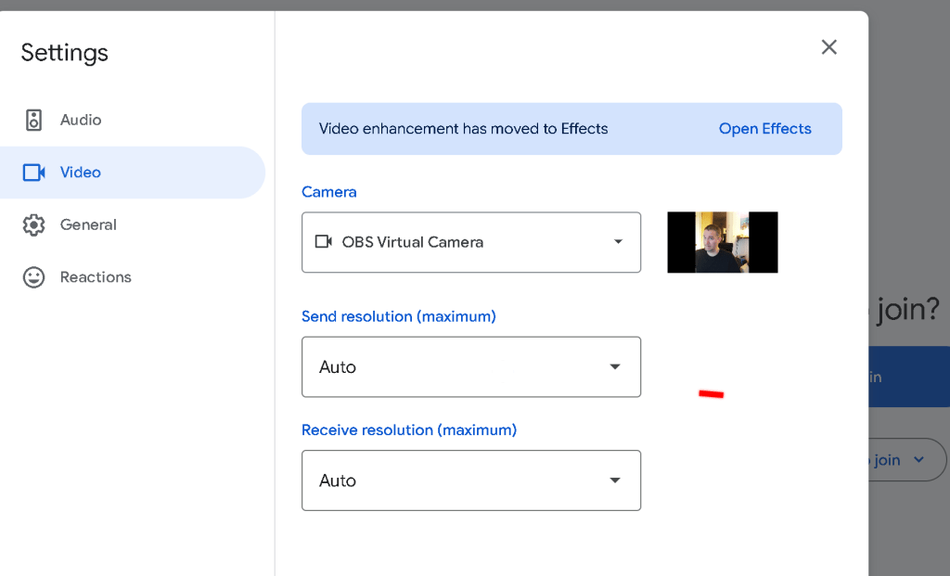Click the blue join button behind the dialog
The image size is (950, 576).
click(x=909, y=377)
